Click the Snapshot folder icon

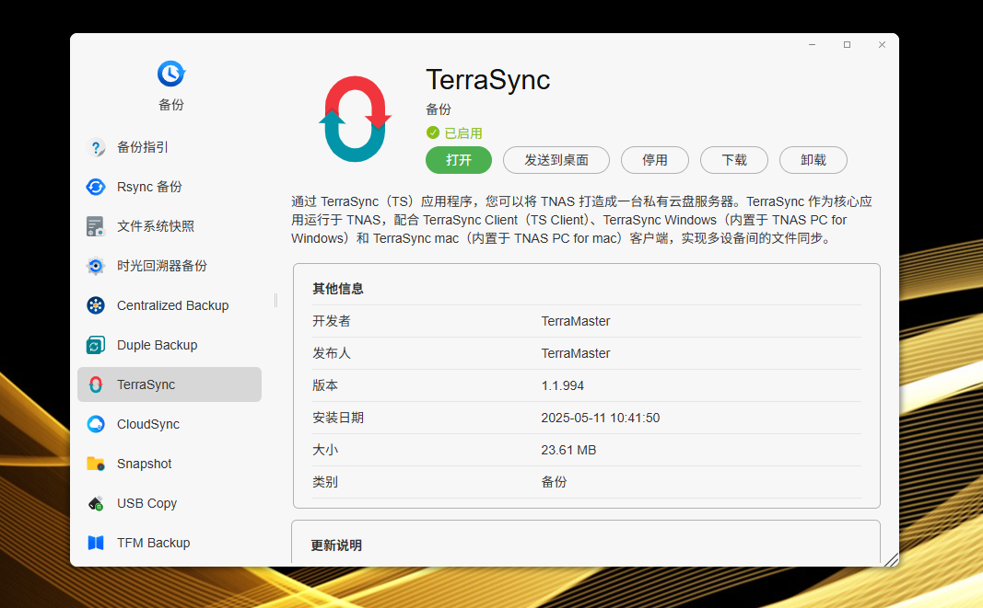(x=96, y=464)
